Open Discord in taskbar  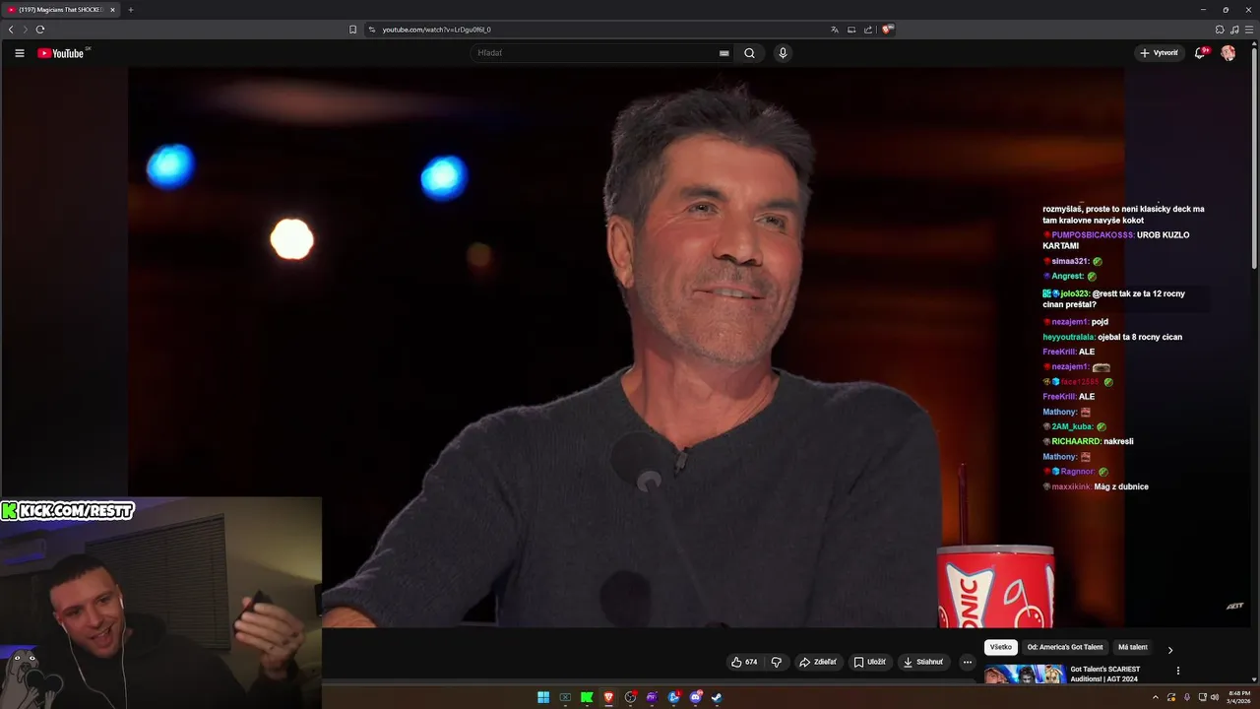click(x=696, y=697)
